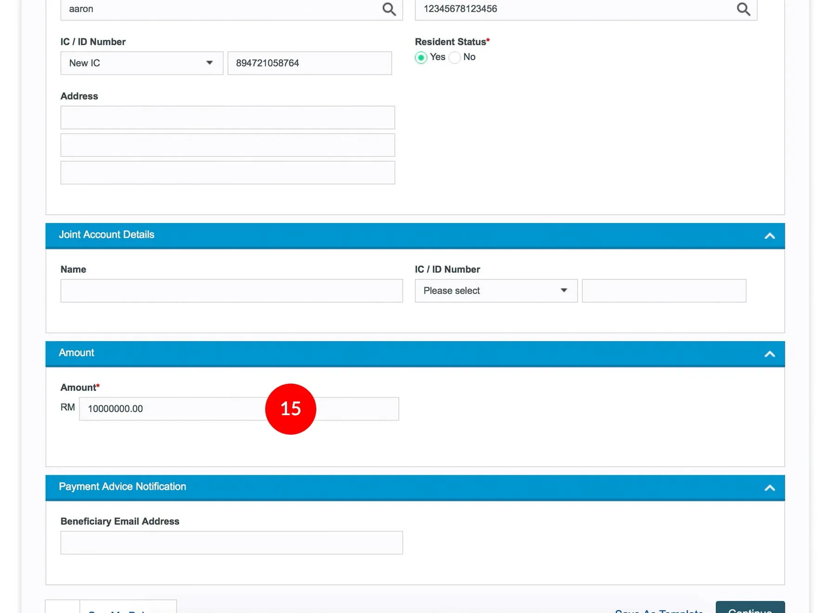Click the IC number field showing 894721058764
Screen dimensions: 836x613
pos(309,63)
